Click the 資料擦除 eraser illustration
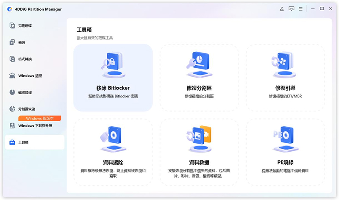339x200 pixels. pyautogui.click(x=113, y=139)
